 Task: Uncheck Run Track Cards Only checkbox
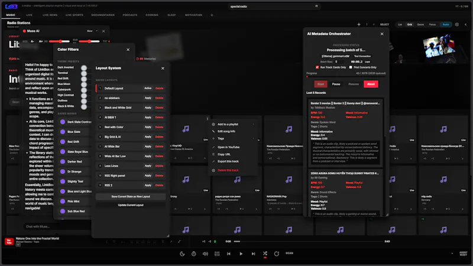tap(317, 67)
